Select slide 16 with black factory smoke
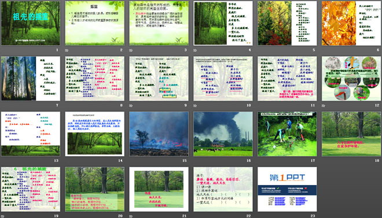 point(223,134)
